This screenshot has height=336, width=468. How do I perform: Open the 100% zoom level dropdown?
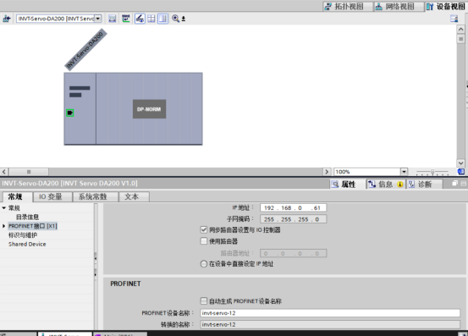click(404, 172)
